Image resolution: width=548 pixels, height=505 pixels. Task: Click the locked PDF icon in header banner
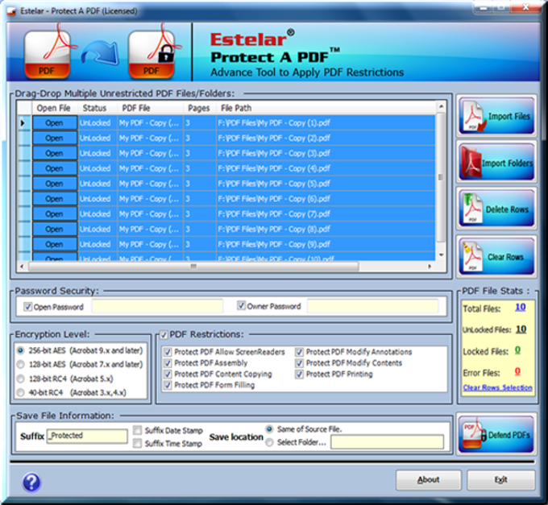coord(152,52)
